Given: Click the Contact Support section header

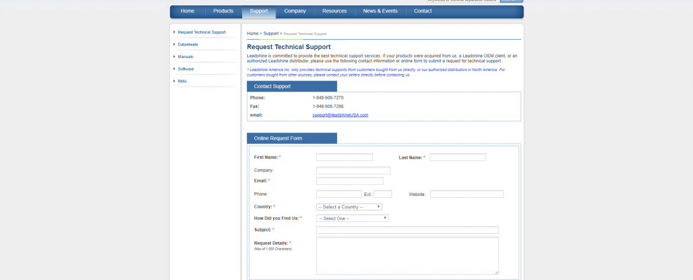Looking at the screenshot, I should pyautogui.click(x=291, y=86).
